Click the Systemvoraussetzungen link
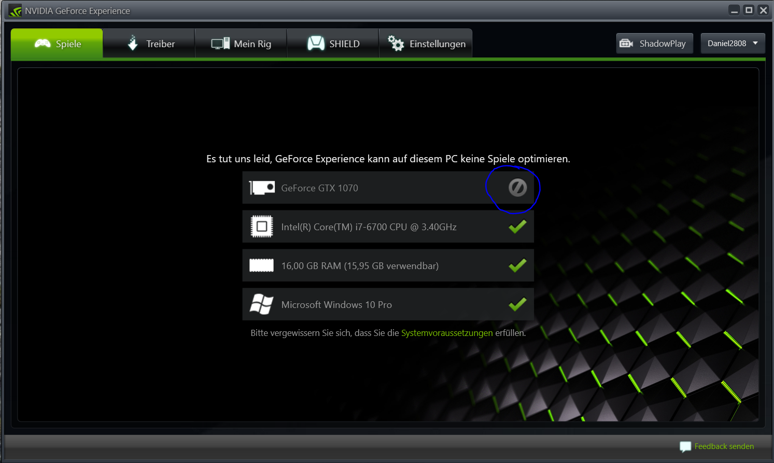The width and height of the screenshot is (774, 463). tap(447, 333)
